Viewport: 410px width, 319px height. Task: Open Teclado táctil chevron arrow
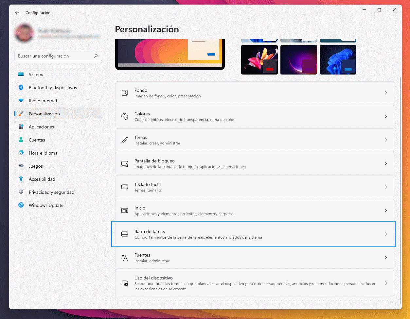coord(386,187)
